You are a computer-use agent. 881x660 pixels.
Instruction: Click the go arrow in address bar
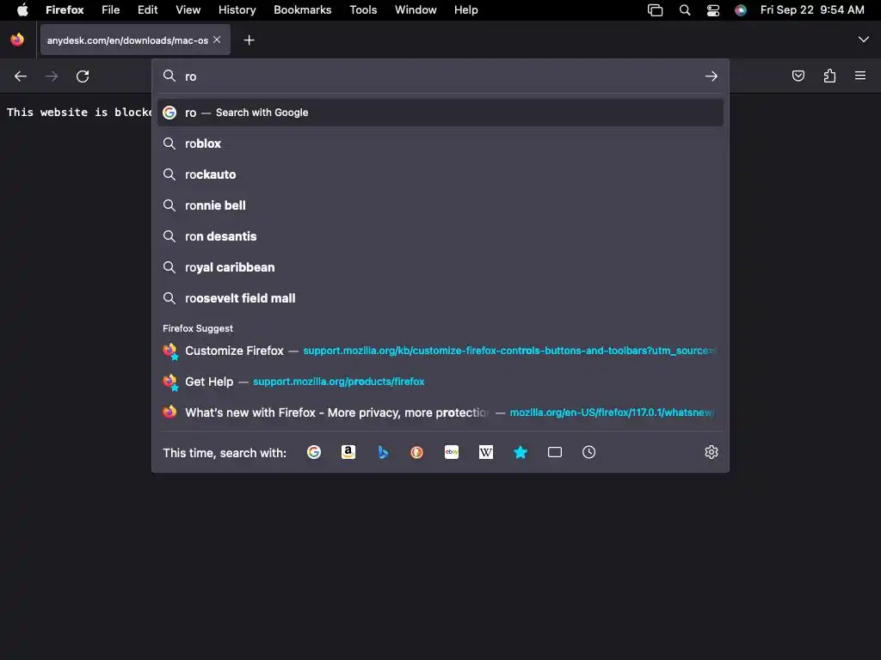click(x=712, y=76)
